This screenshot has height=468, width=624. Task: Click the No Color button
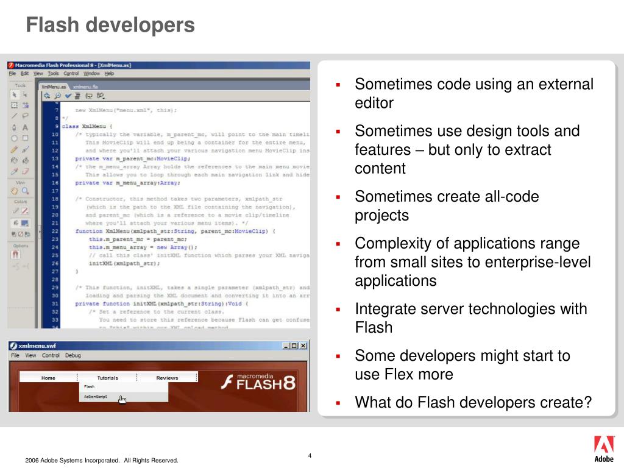coord(21,234)
